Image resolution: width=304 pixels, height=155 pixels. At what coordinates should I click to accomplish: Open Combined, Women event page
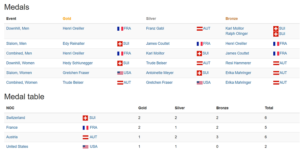22,82
